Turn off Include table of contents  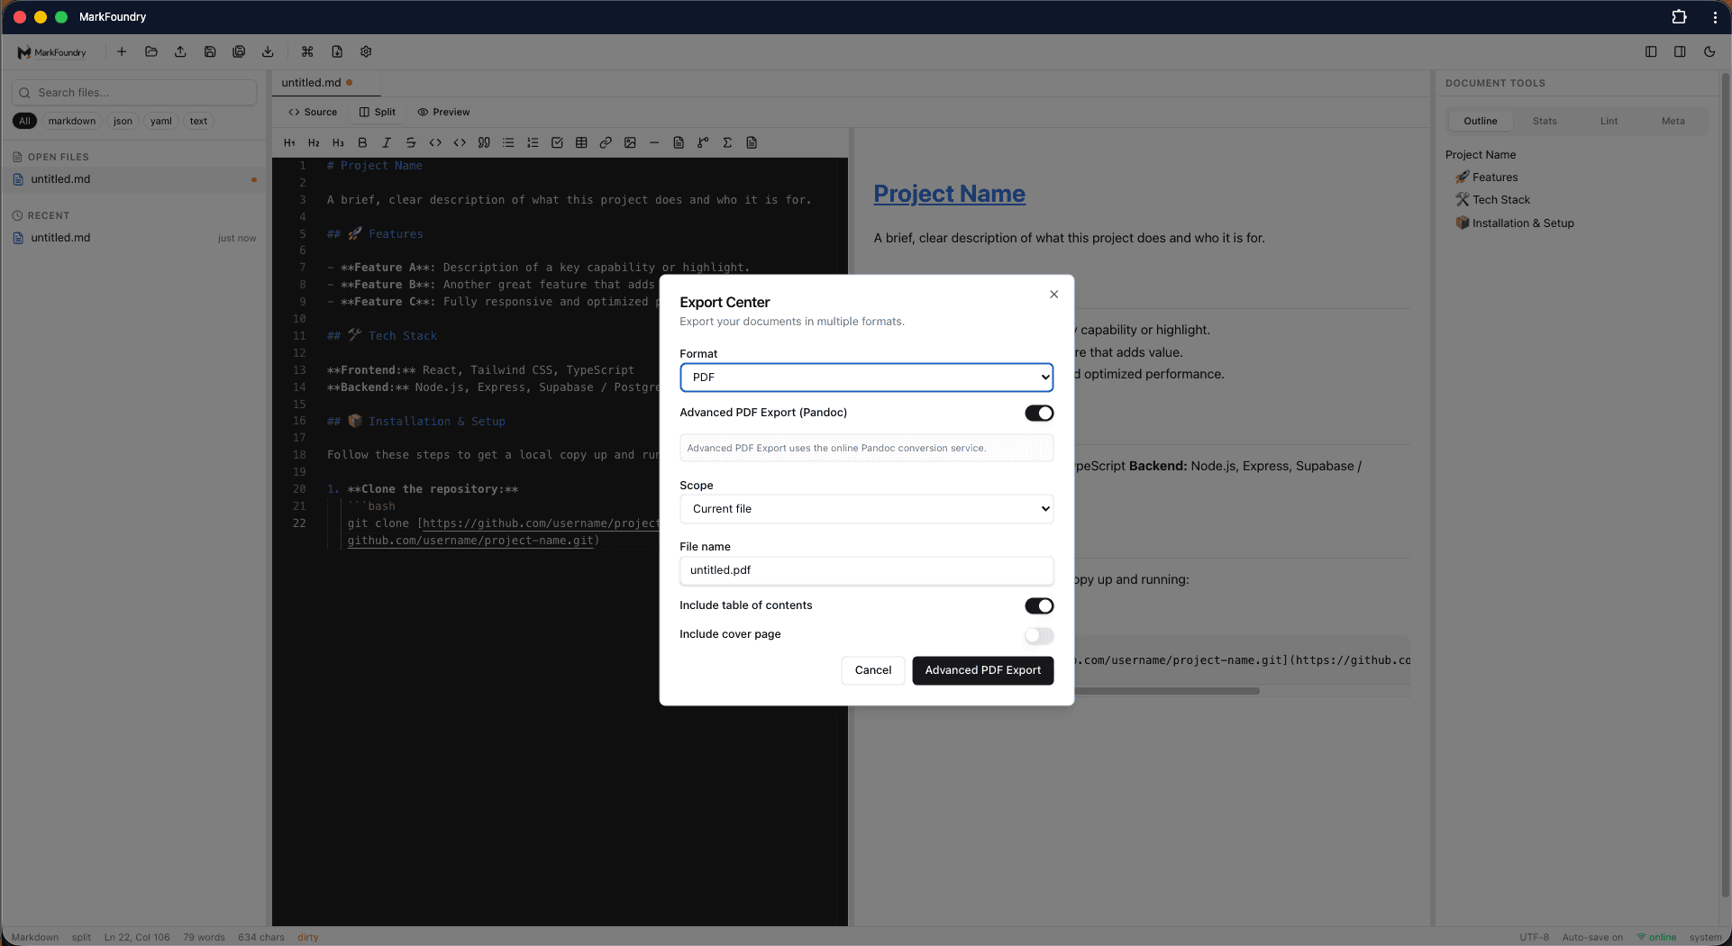pos(1039,605)
